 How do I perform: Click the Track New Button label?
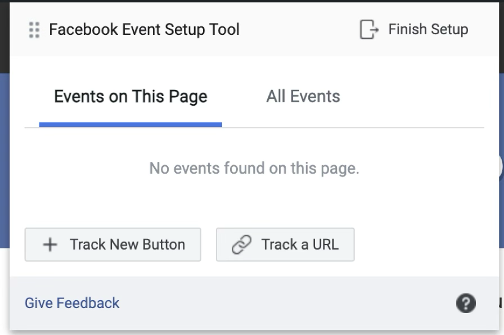(127, 245)
